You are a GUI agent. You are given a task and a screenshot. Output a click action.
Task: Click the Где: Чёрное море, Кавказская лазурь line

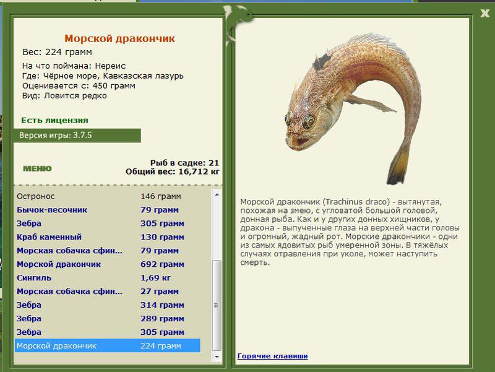click(103, 76)
